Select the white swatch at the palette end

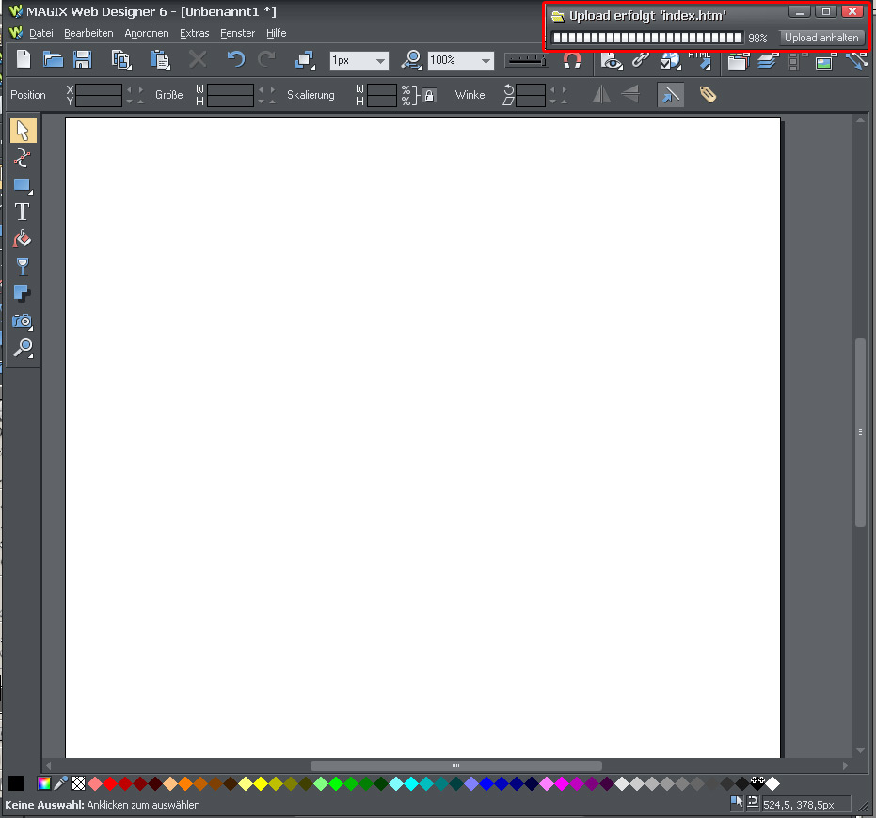772,784
